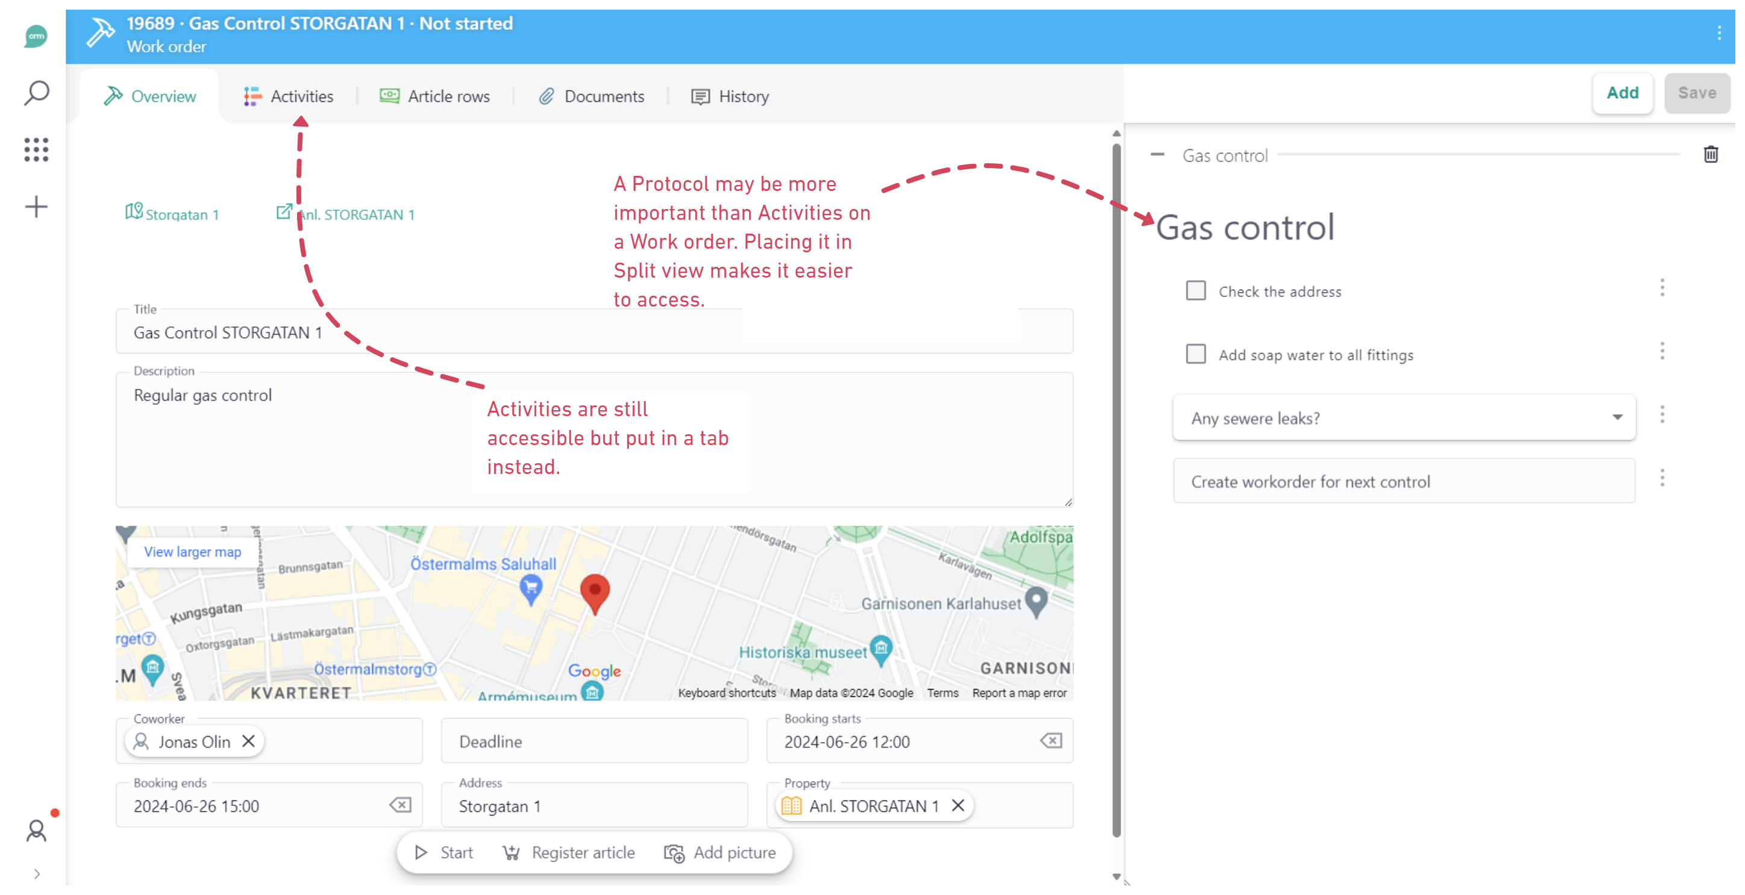This screenshot has height=895, width=1745.
Task: Click the search magnifier icon in sidebar
Action: 37,93
